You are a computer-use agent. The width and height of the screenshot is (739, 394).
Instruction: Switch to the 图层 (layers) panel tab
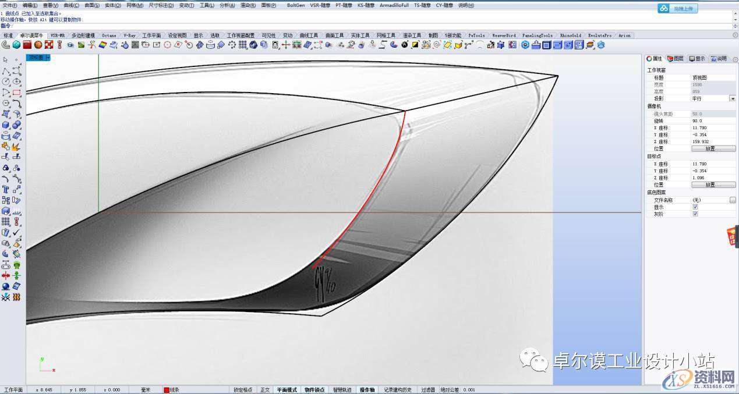676,59
